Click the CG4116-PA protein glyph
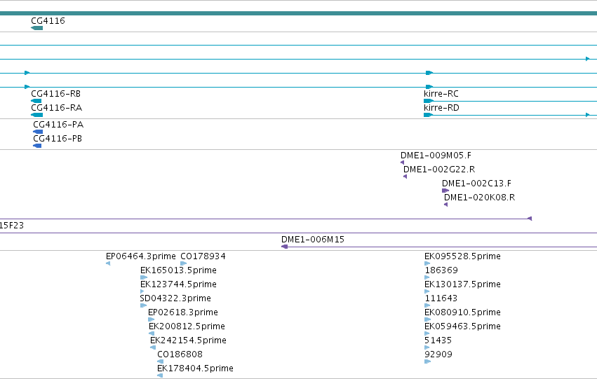597x379 pixels. 38,132
